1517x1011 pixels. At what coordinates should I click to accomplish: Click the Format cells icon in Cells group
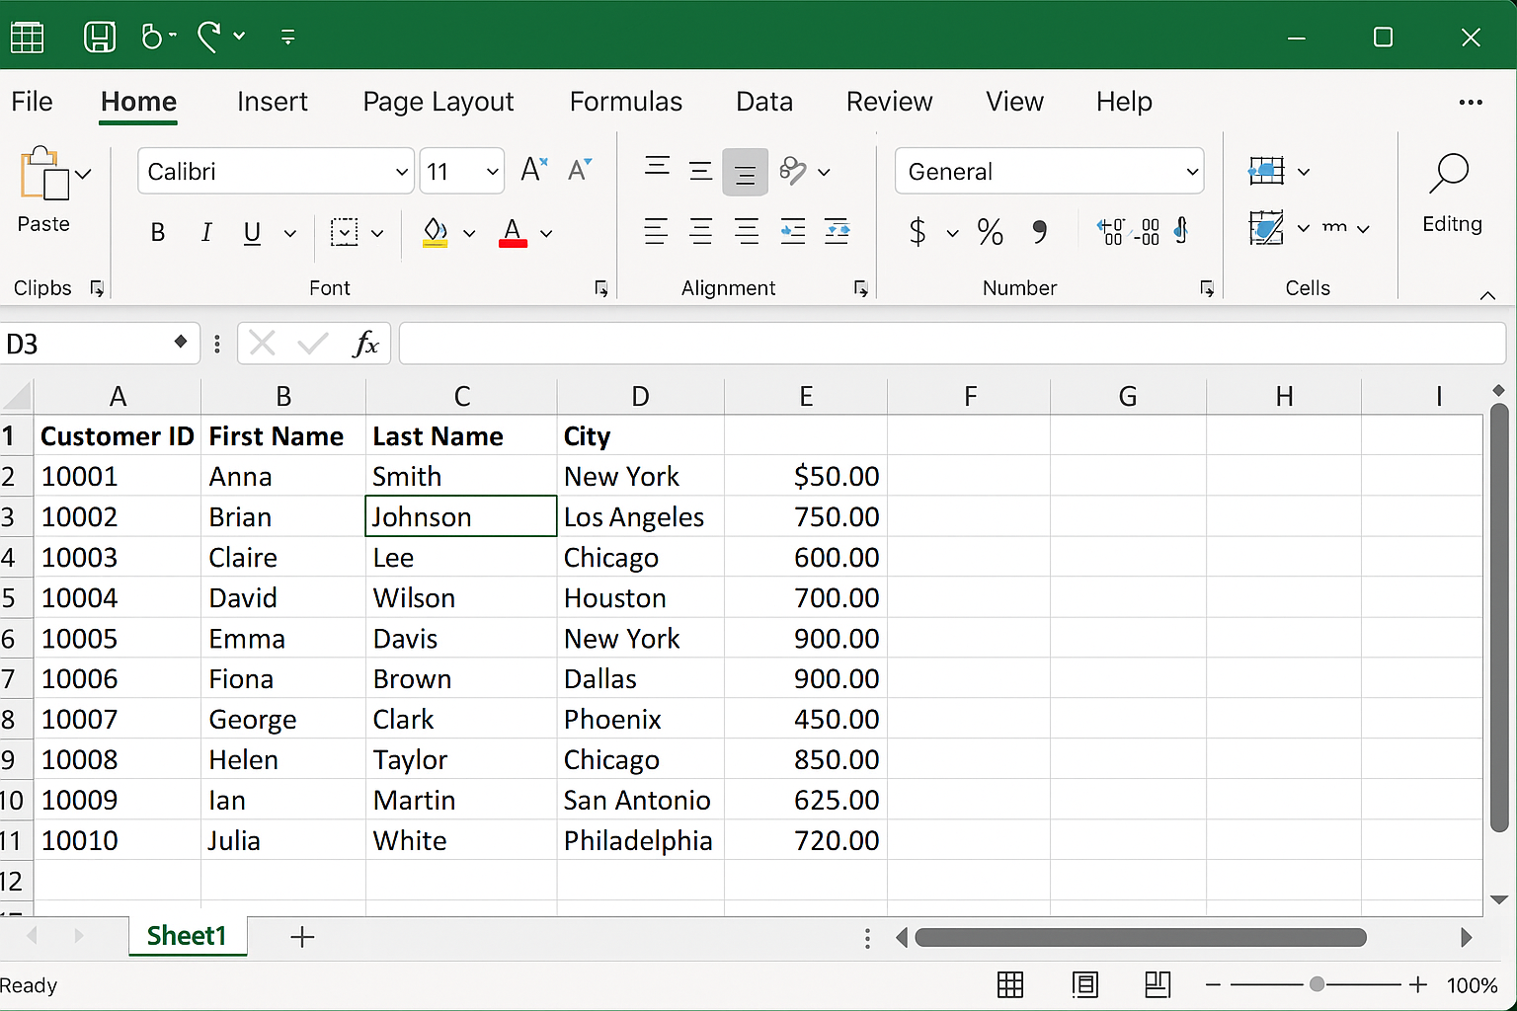[1266, 228]
